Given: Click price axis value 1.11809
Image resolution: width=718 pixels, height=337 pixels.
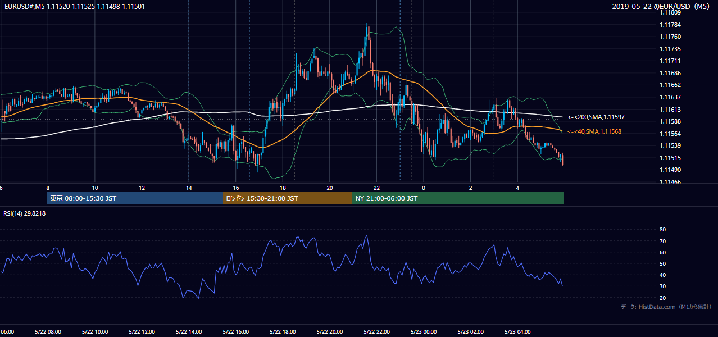Looking at the screenshot, I should click(671, 12).
